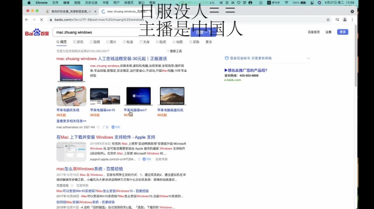This screenshot has height=209, width=374.
Task: Click the 苹果电脑装win7 thumbnail image
Action: [138, 96]
